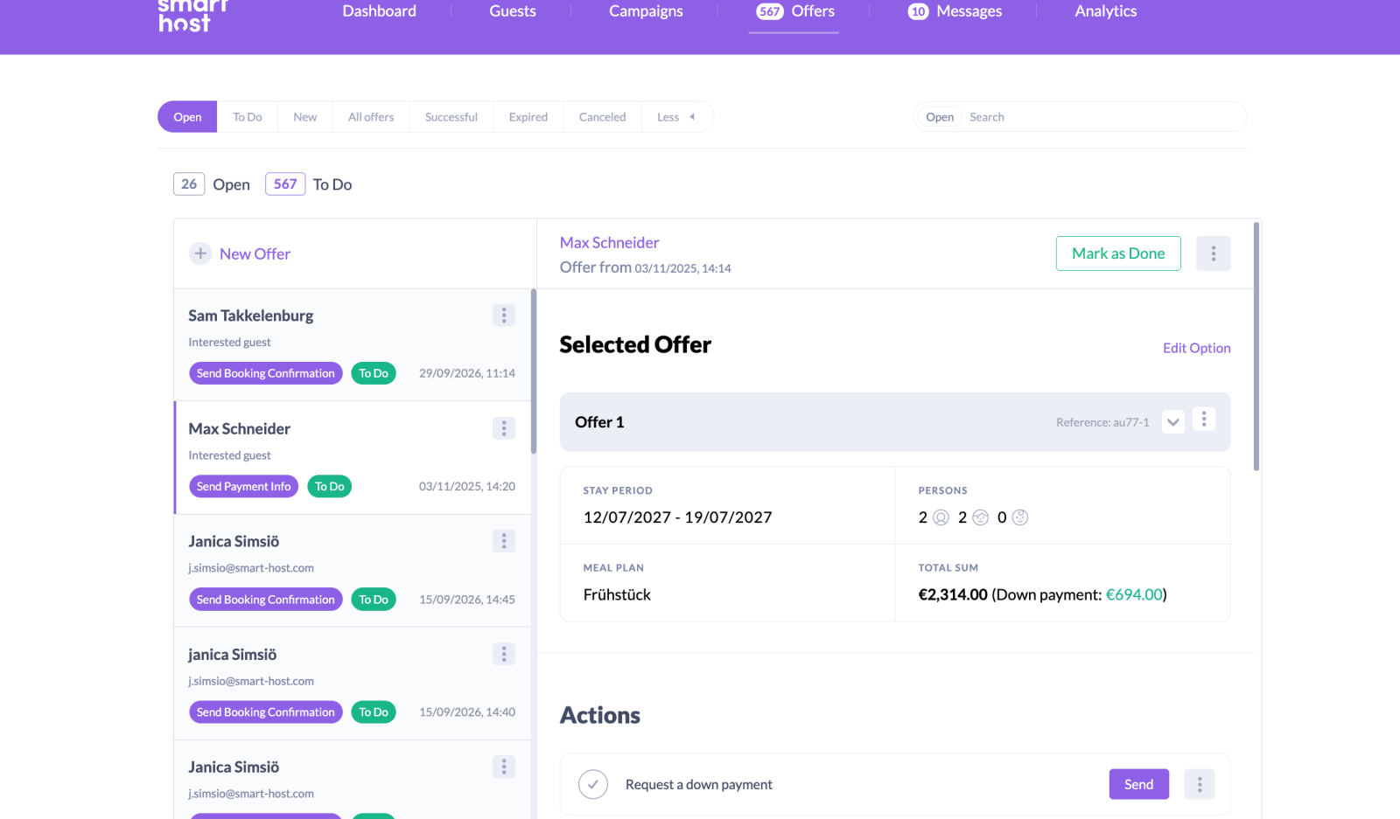The image size is (1400, 819).
Task: Click the infant icon under Persons
Action: click(x=1020, y=517)
